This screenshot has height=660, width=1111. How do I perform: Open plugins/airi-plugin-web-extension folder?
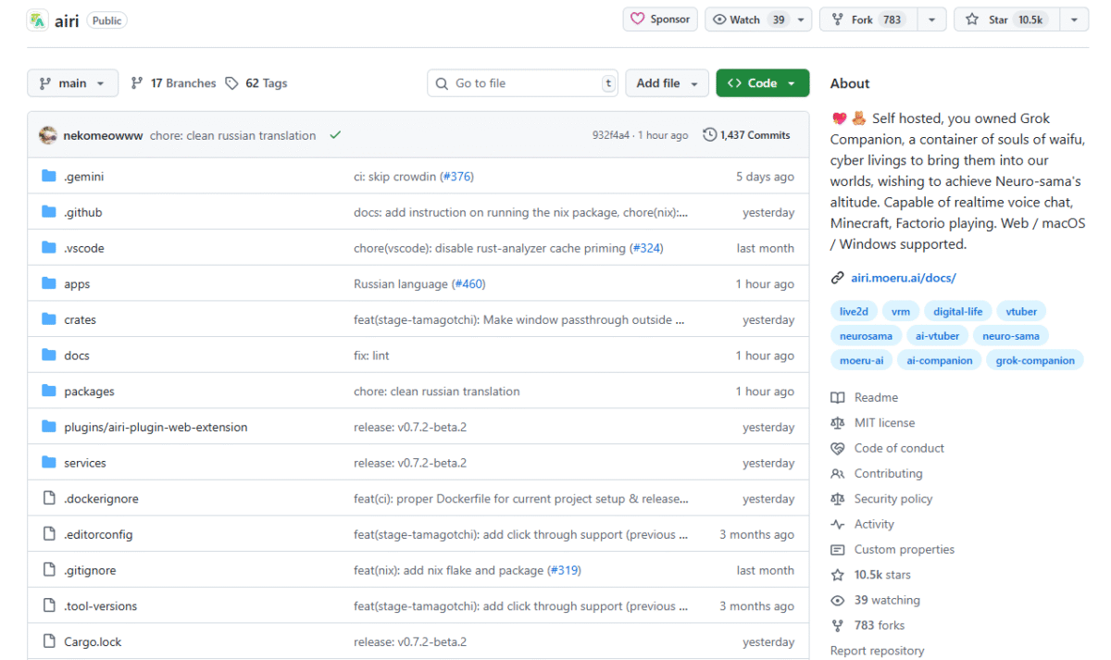pyautogui.click(x=156, y=427)
